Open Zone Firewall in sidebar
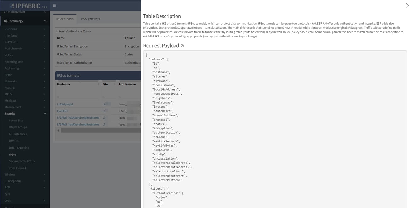Image resolution: width=409 pixels, height=208 pixels. 17,168
